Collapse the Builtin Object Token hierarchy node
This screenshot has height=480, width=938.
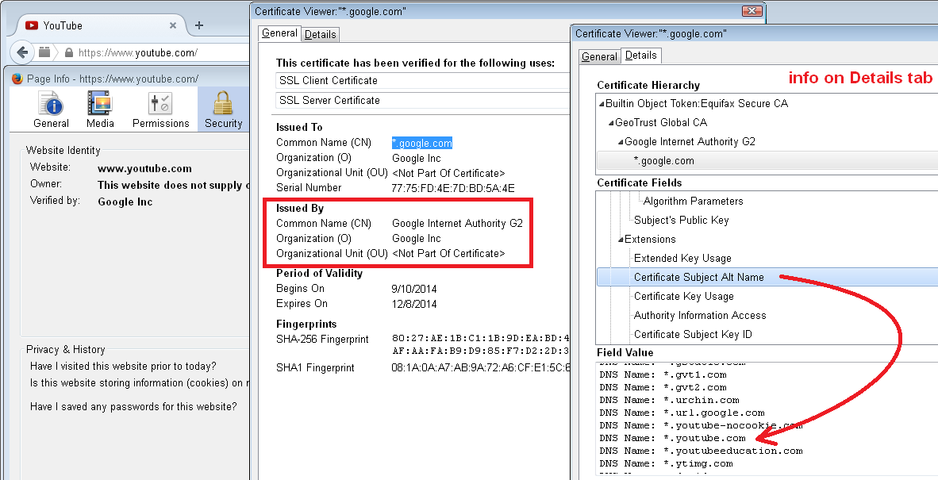[x=602, y=104]
